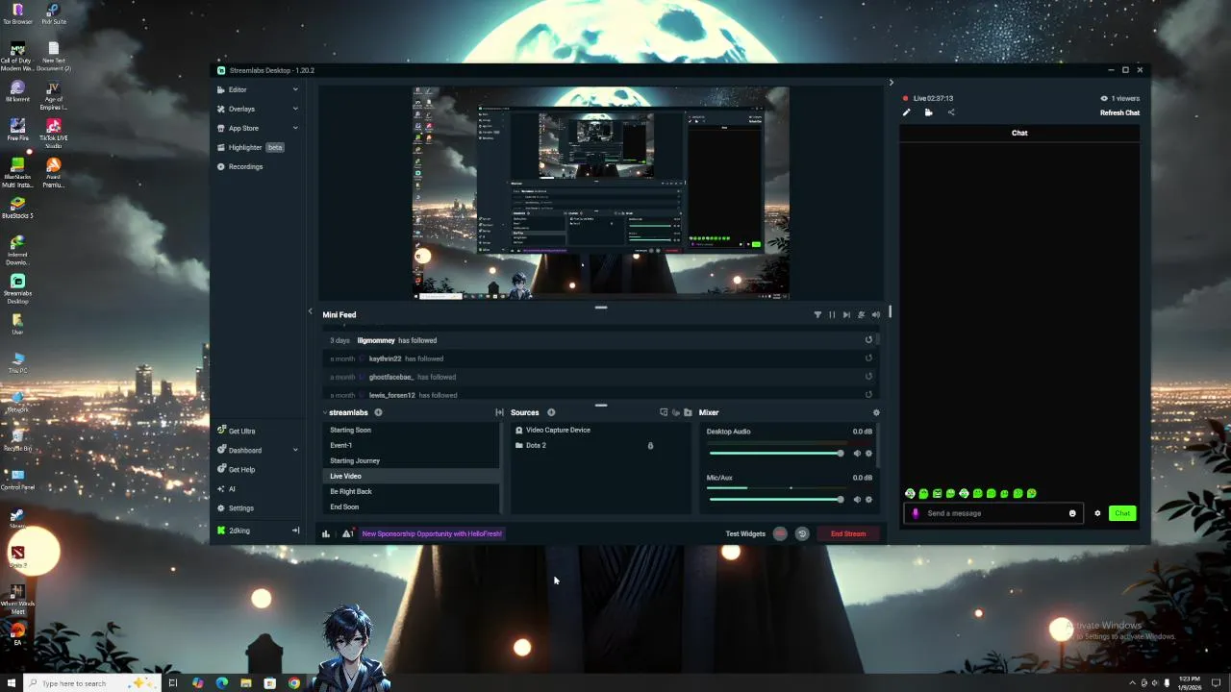Replay the illgmommey follow alert
The height and width of the screenshot is (692, 1231).
pyautogui.click(x=868, y=339)
